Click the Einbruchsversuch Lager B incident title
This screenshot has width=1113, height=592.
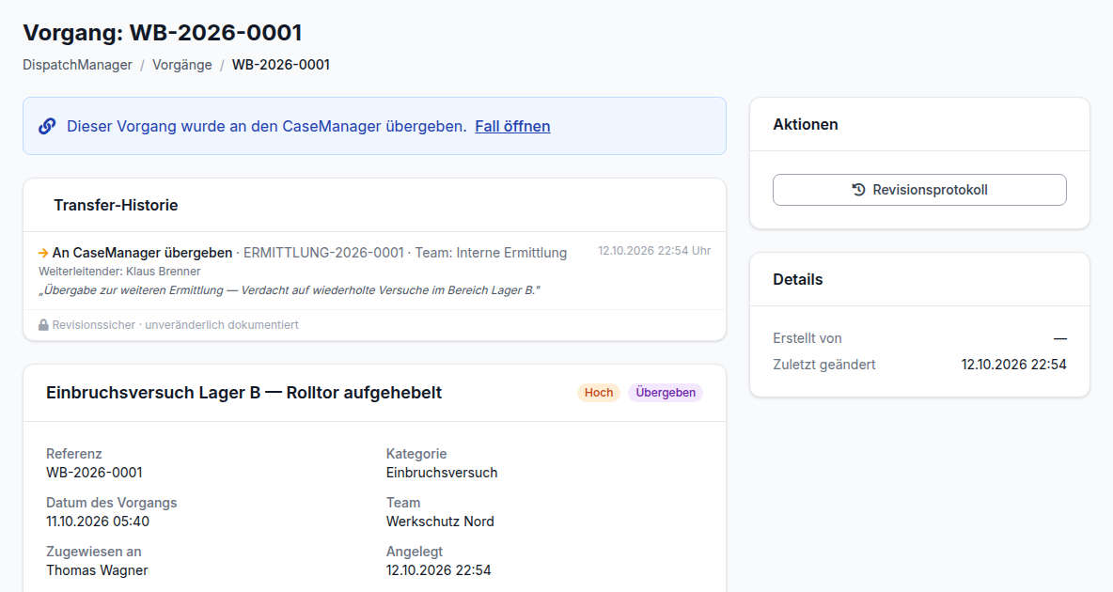tap(244, 393)
